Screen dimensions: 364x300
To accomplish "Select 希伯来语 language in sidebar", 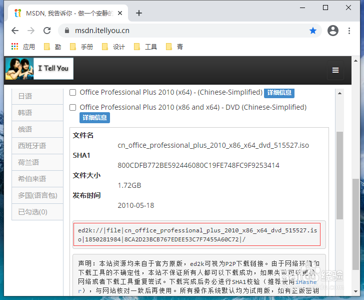I will point(37,179).
